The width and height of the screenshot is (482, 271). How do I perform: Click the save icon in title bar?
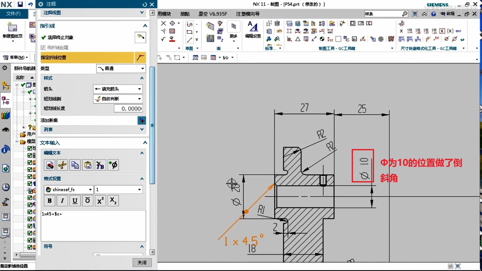point(20,4)
